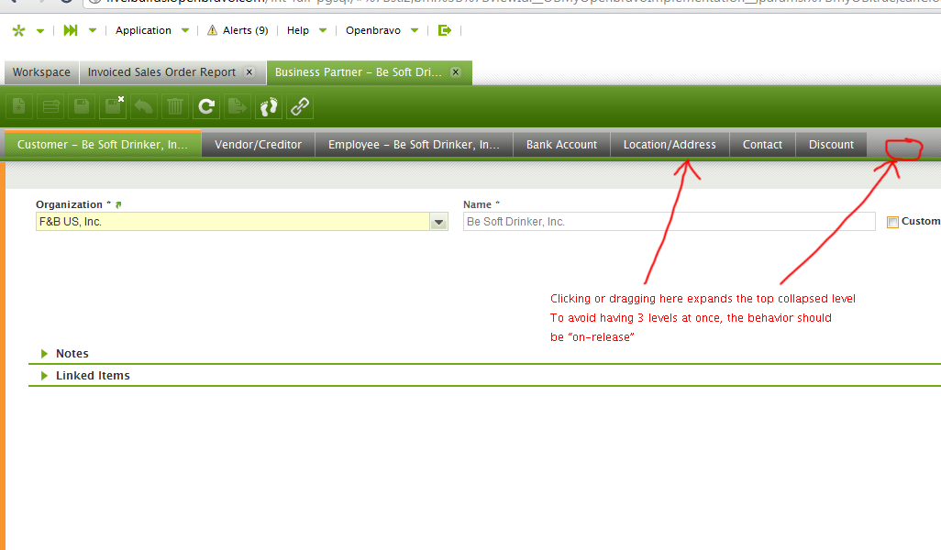941x550 pixels.
Task: Switch to Invoiced Sales Order Report tab
Action: (x=161, y=72)
